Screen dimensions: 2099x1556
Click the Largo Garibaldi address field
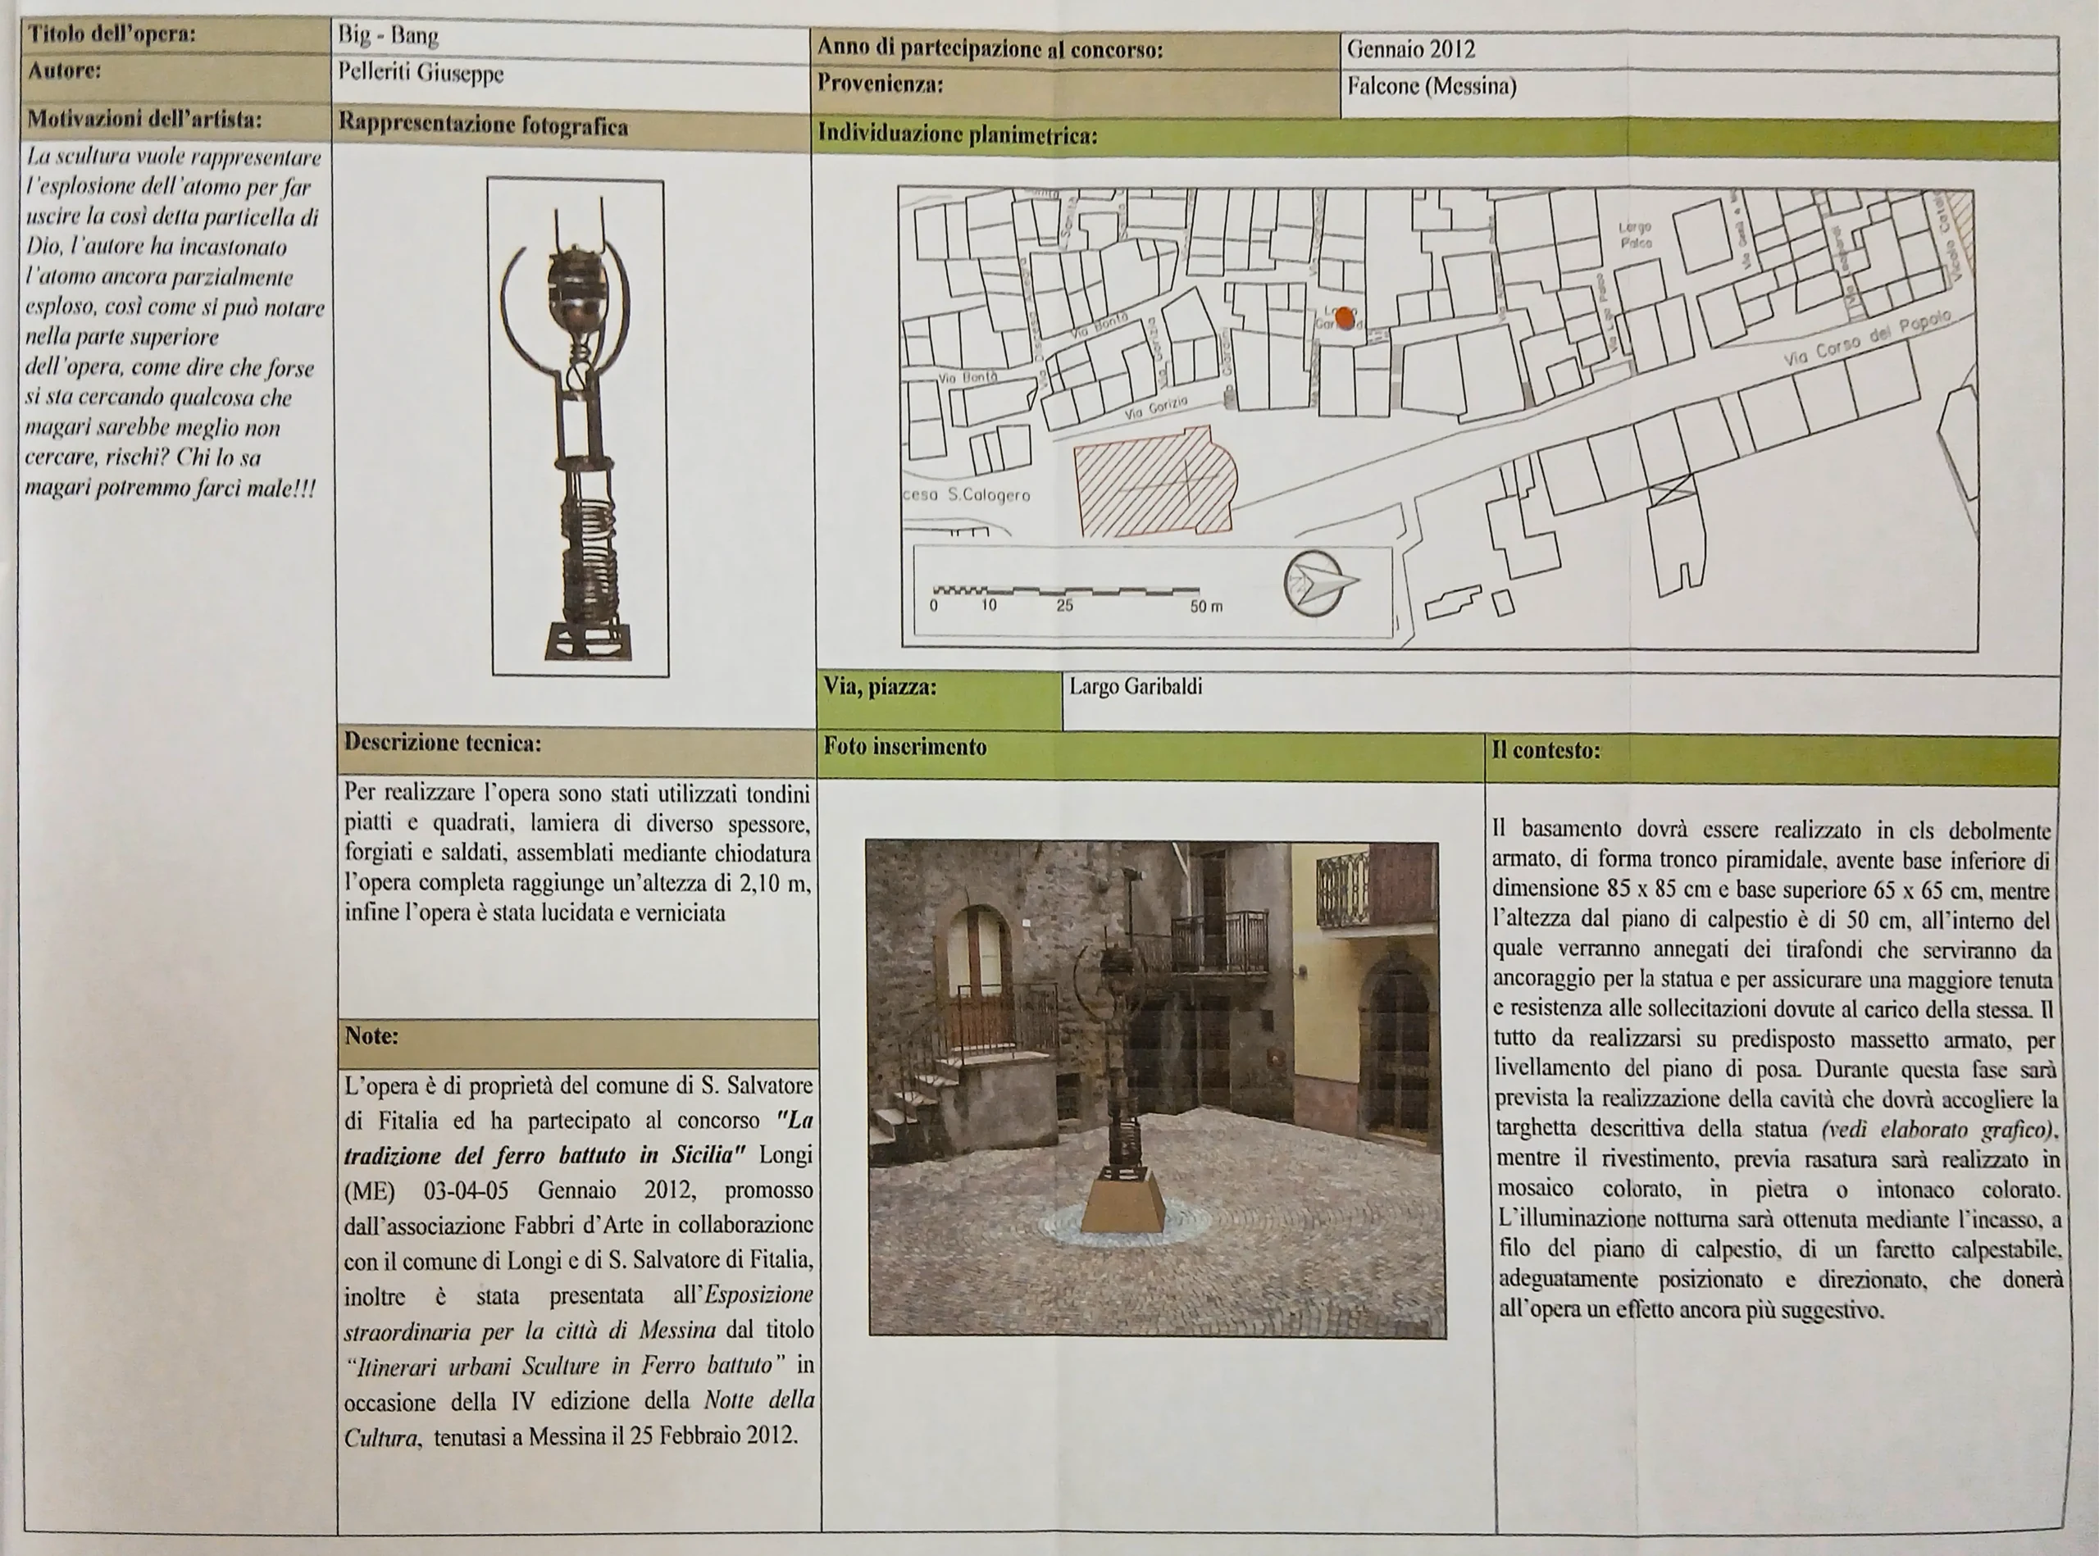coord(1136,687)
